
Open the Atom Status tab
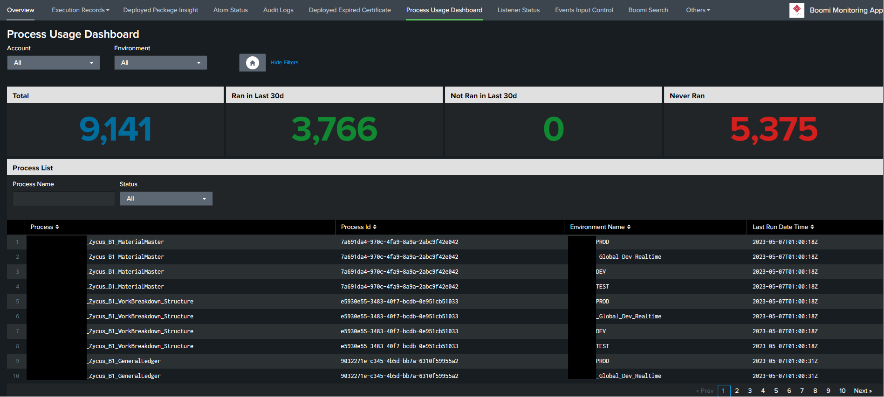tap(231, 10)
